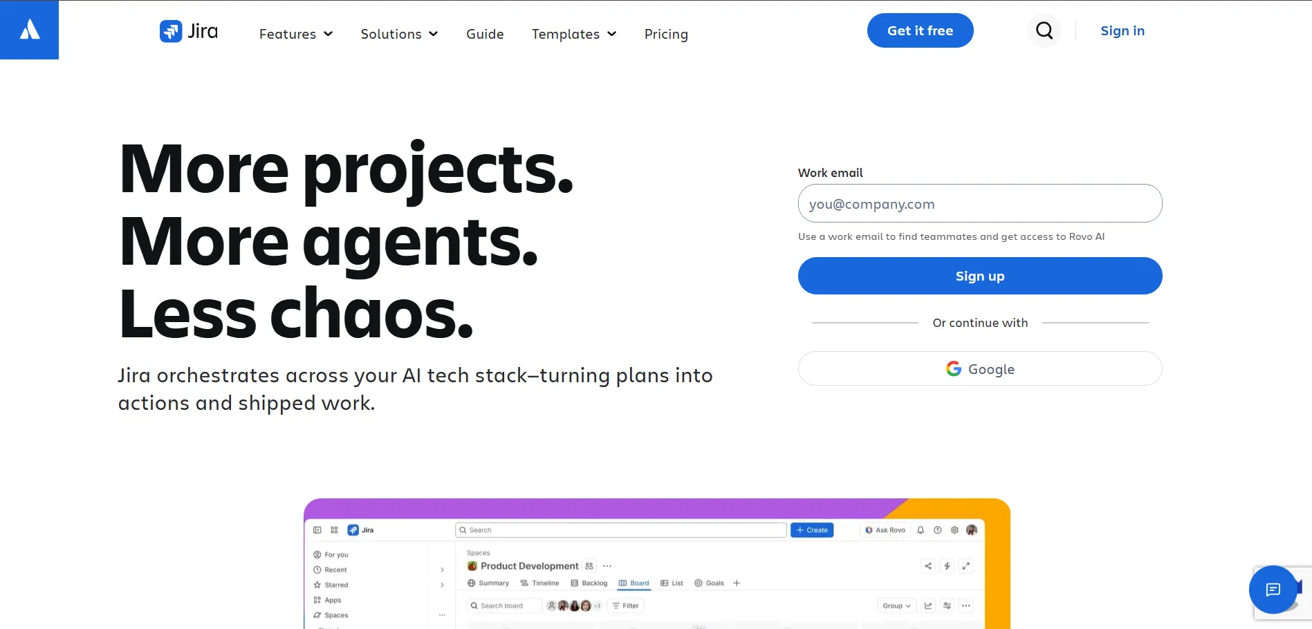The width and height of the screenshot is (1312, 629).
Task: Expand the Templates dropdown menu
Action: pyautogui.click(x=574, y=34)
